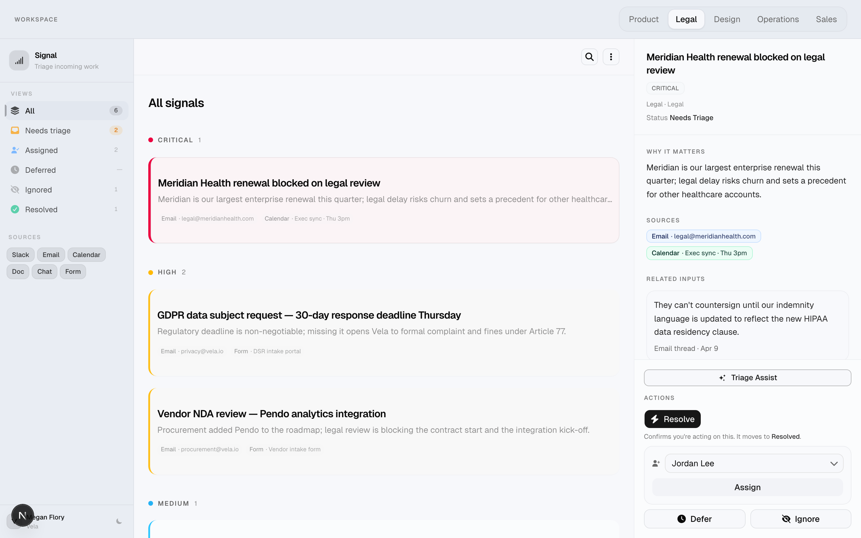Click the HIGH section header
This screenshot has width=861, height=538.
pos(167,272)
